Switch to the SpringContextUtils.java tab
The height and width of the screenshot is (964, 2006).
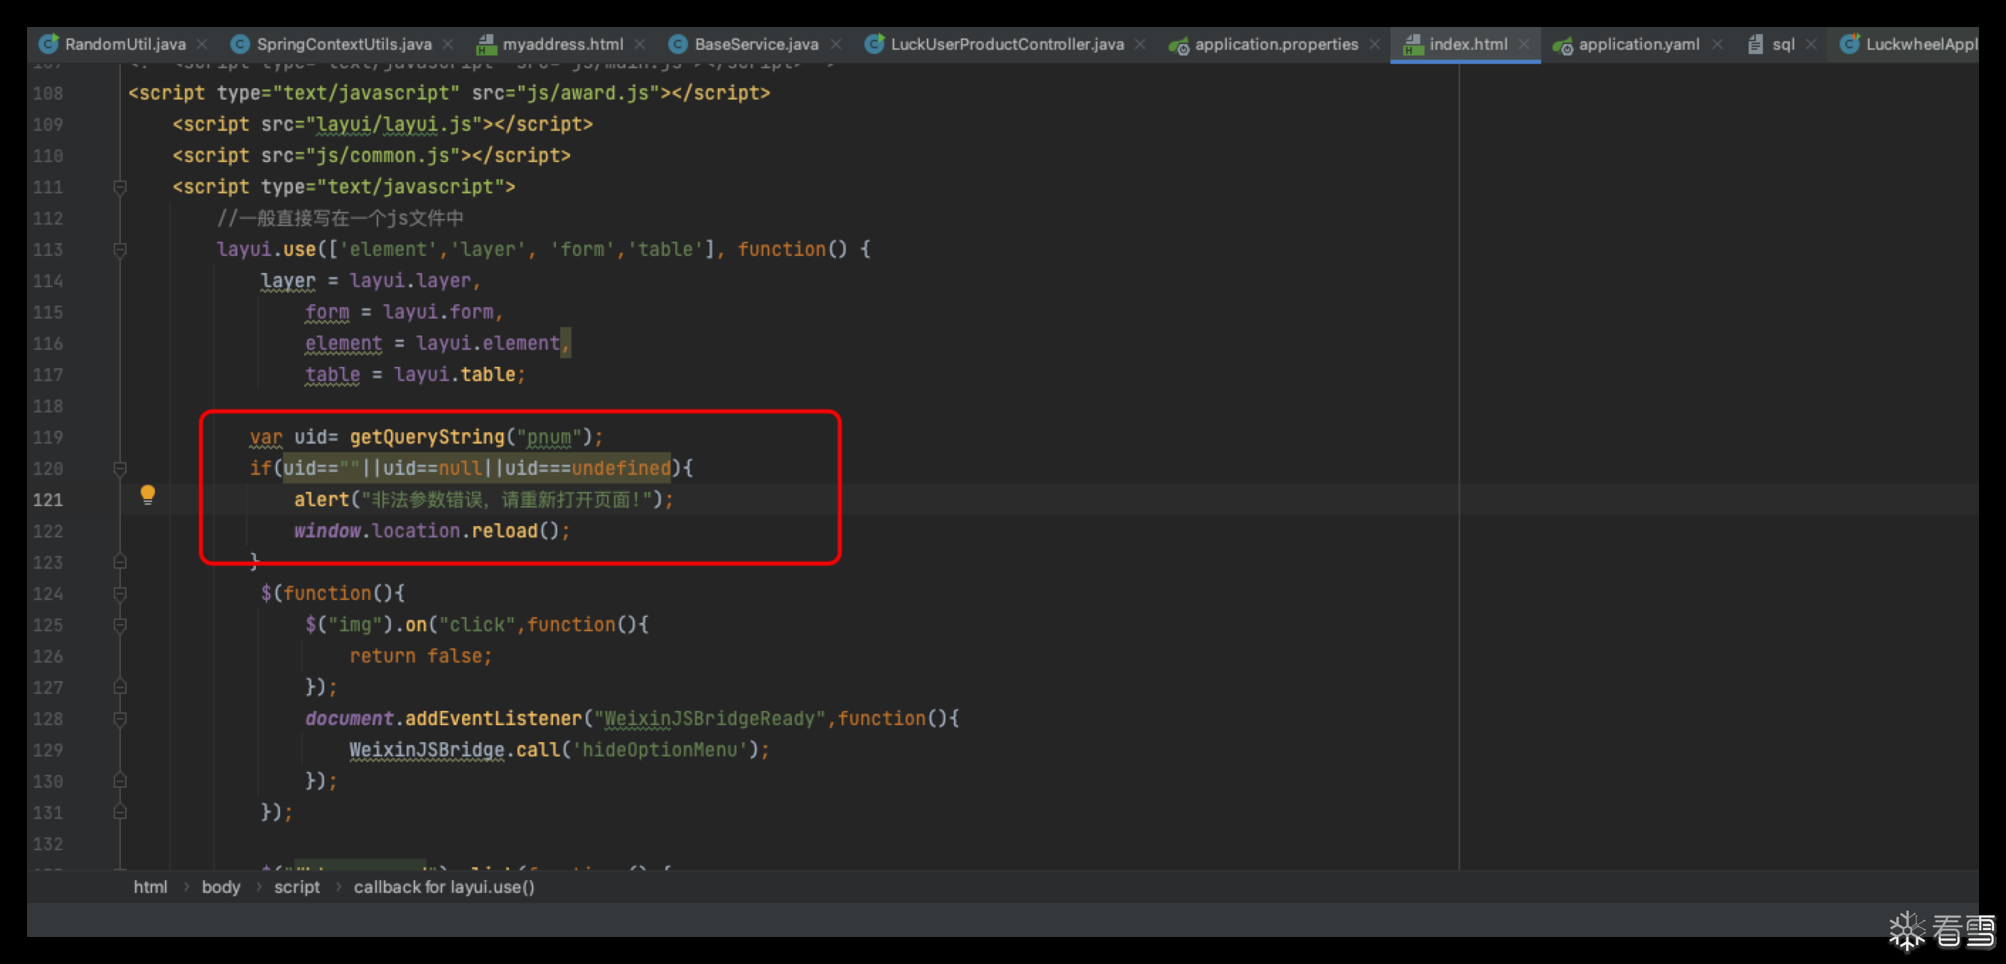[343, 44]
